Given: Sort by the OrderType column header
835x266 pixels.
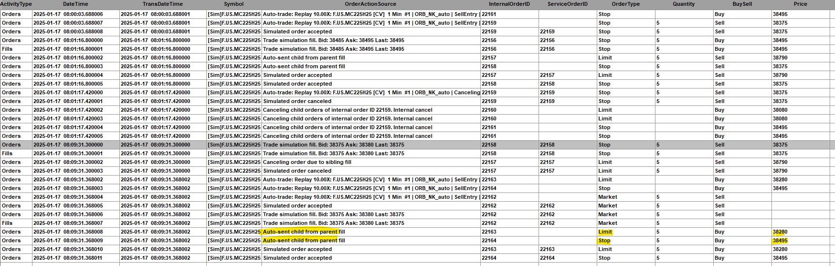Looking at the screenshot, I should coord(626,4).
